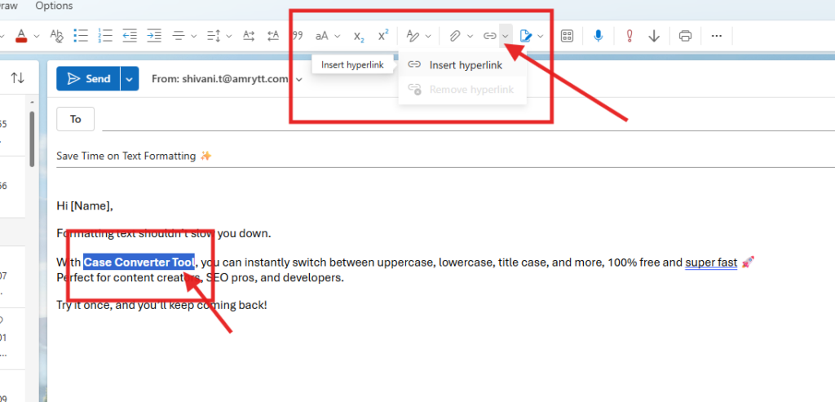This screenshot has width=835, height=402.
Task: Decrease the paragraph indent
Action: (x=130, y=36)
